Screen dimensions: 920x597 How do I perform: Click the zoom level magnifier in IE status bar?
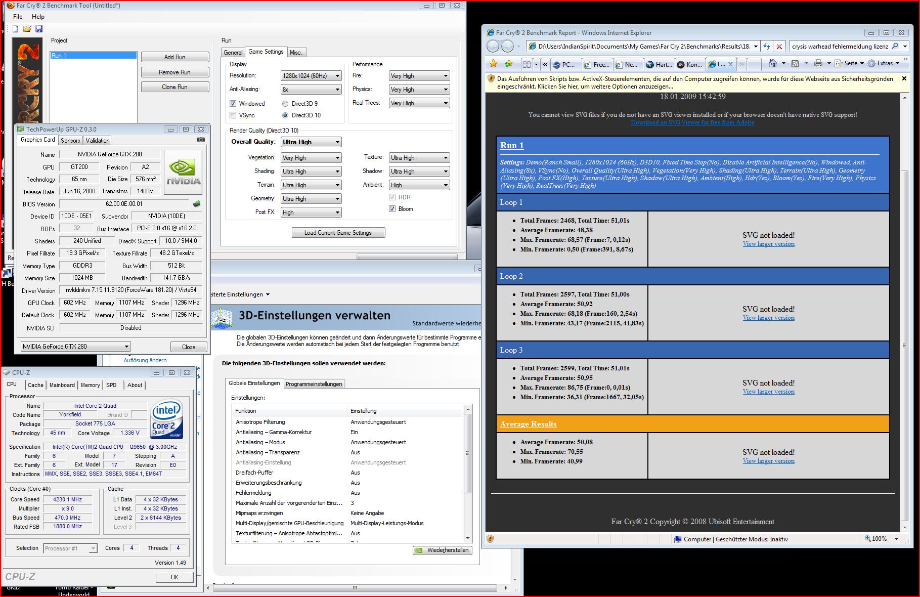[x=868, y=539]
